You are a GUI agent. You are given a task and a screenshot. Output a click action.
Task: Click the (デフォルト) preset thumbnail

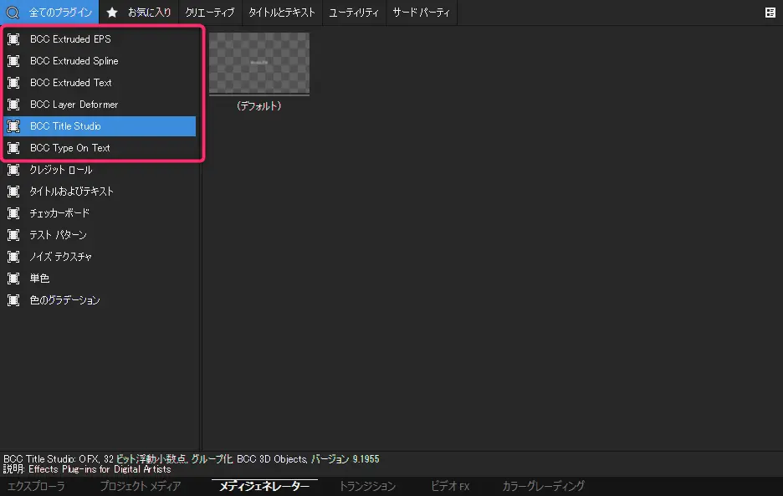(259, 64)
